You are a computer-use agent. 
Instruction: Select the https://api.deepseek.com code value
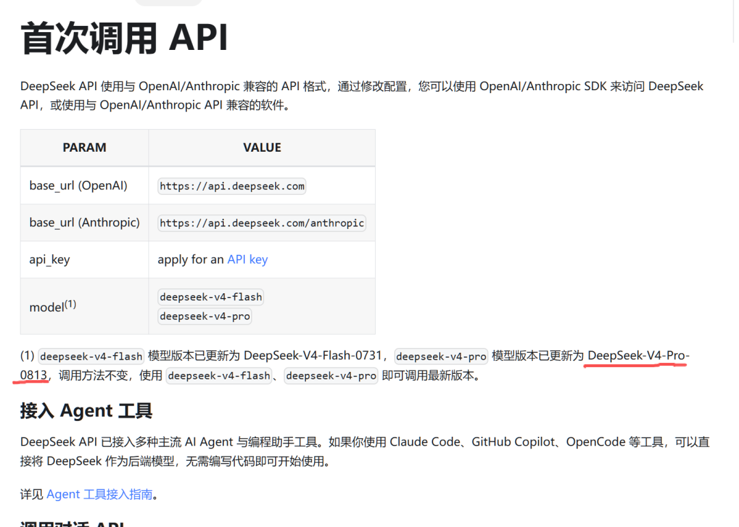point(232,186)
